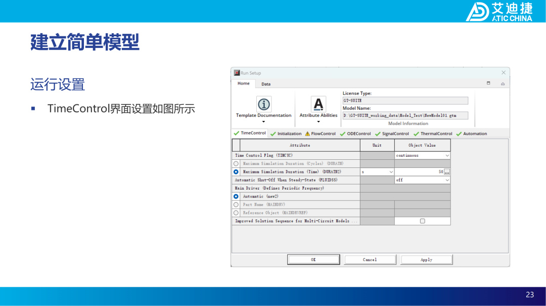Image resolution: width=546 pixels, height=306 pixels.
Task: Toggle Improved Solution Sequence checkbox
Action: point(422,221)
